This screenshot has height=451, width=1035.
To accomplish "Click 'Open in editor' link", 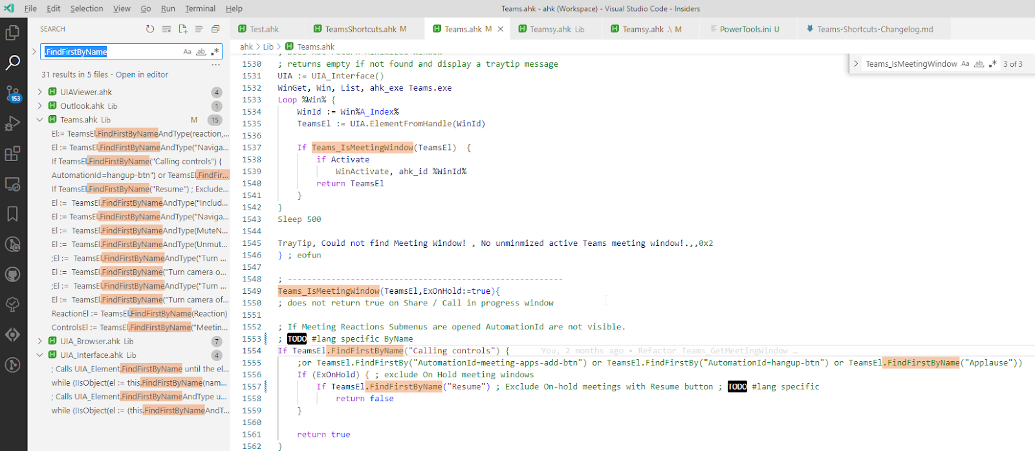I will tap(142, 74).
